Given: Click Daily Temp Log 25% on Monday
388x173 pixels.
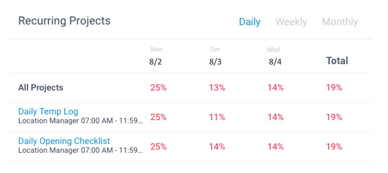Looking at the screenshot, I should [158, 117].
